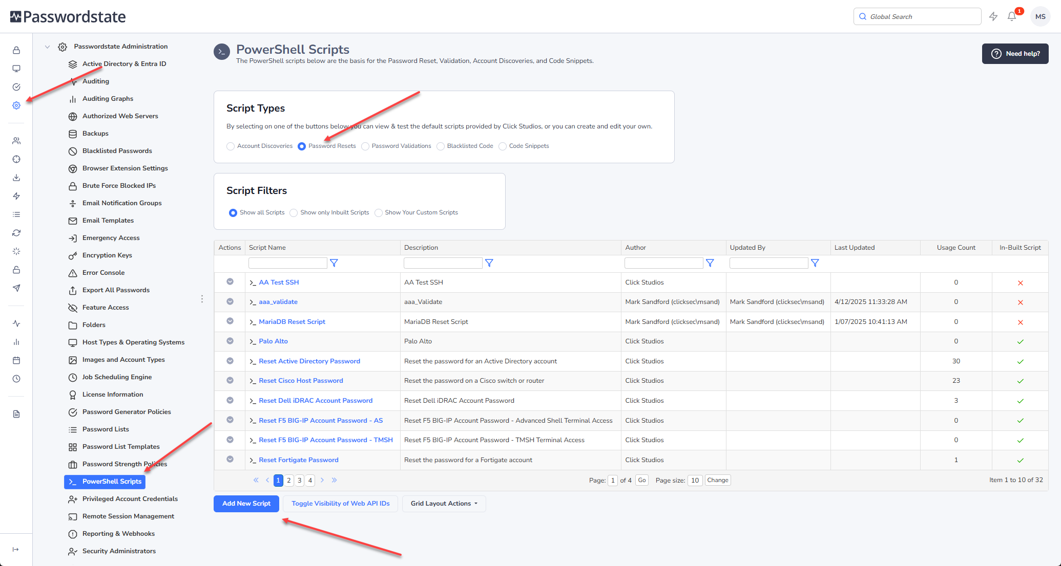Open Actions menu for AA Test SSH row

pyautogui.click(x=230, y=281)
